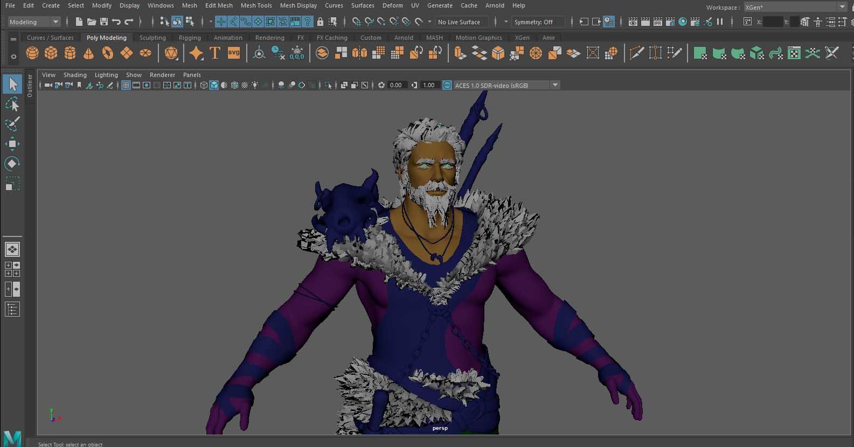854x447 pixels.
Task: Select the Lasso tool in the toolbox
Action: (x=12, y=104)
